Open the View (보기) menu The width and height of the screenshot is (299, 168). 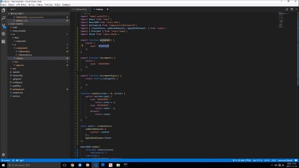tap(31, 5)
